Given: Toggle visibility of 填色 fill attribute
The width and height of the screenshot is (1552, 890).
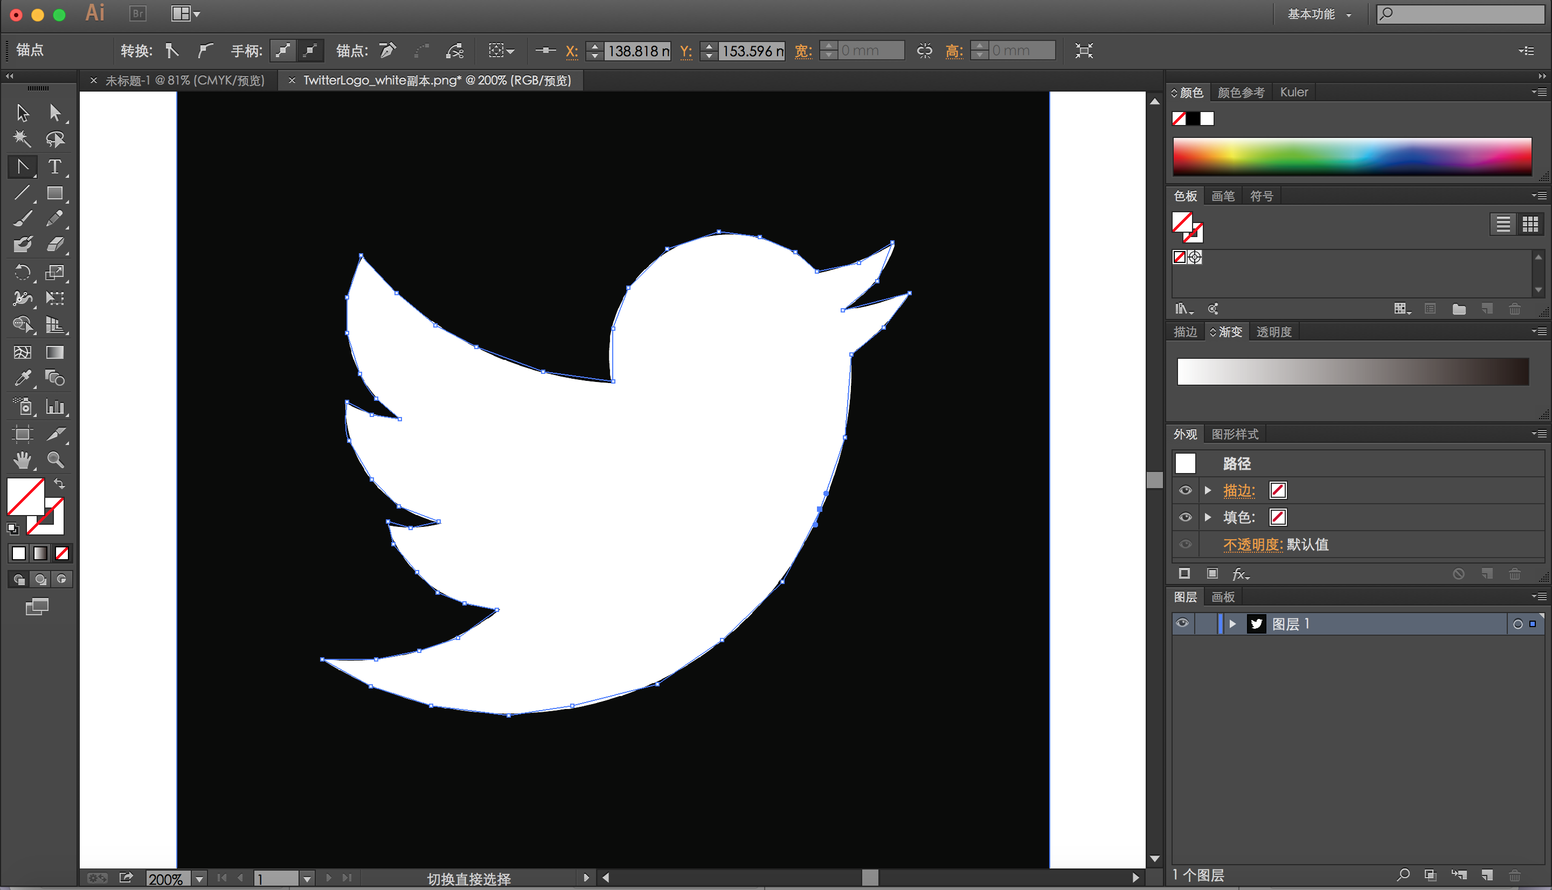Looking at the screenshot, I should (1184, 517).
